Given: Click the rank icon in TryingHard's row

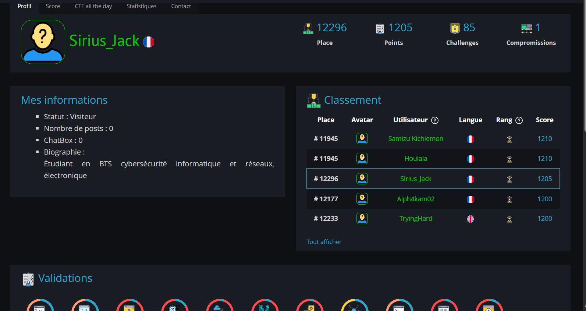Looking at the screenshot, I should click(x=509, y=219).
